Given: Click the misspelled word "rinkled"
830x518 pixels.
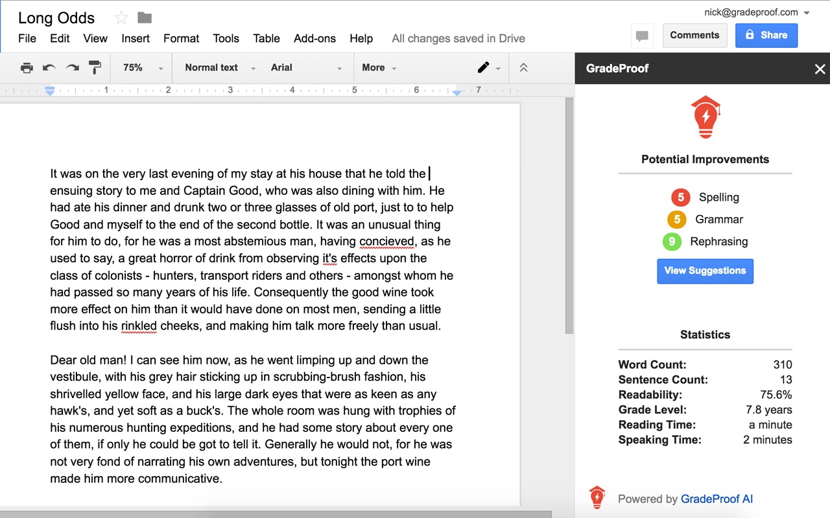Looking at the screenshot, I should click(139, 326).
